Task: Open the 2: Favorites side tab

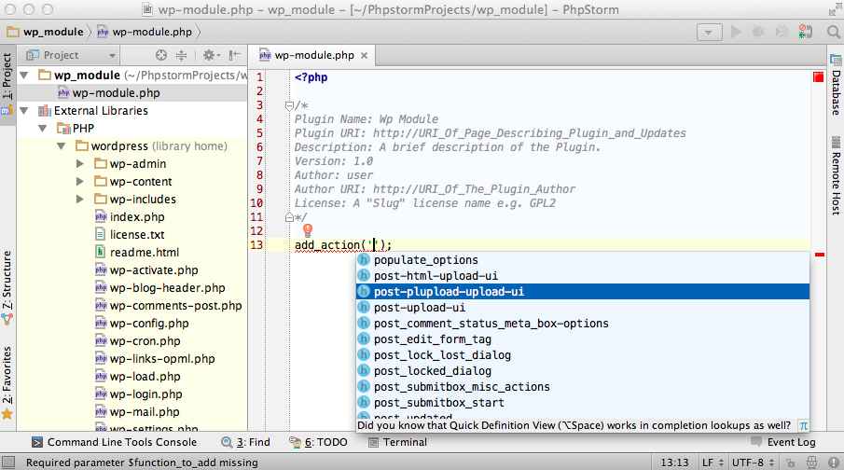Action: tap(7, 382)
